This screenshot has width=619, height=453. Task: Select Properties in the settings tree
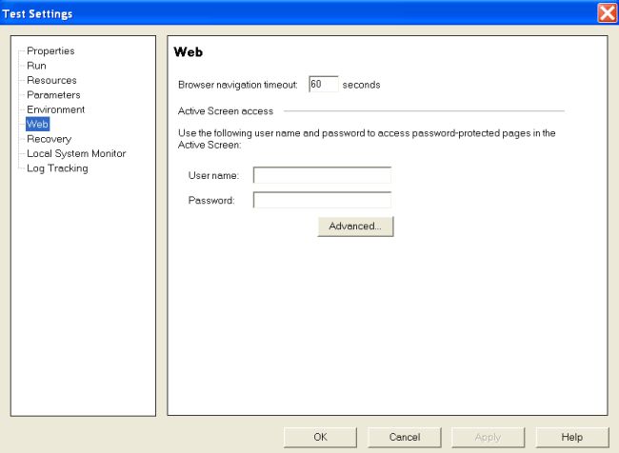click(50, 50)
